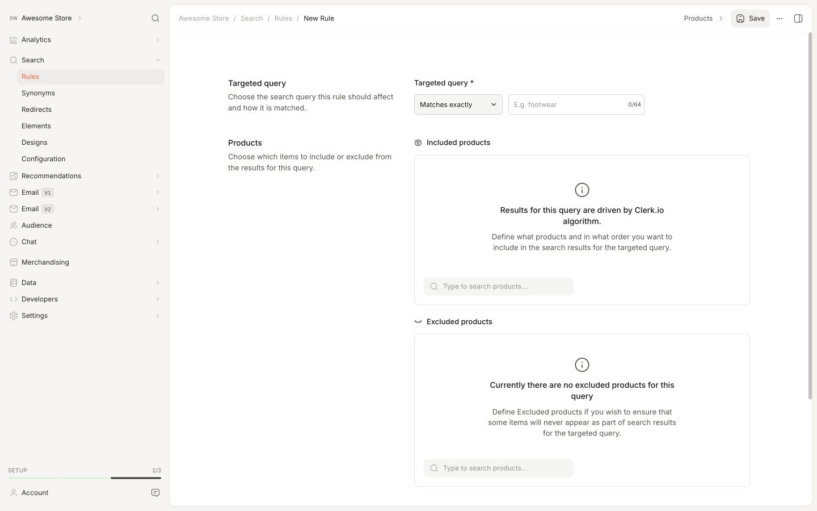817x511 pixels.
Task: Click the Recommendations sidebar icon
Action: 14,176
